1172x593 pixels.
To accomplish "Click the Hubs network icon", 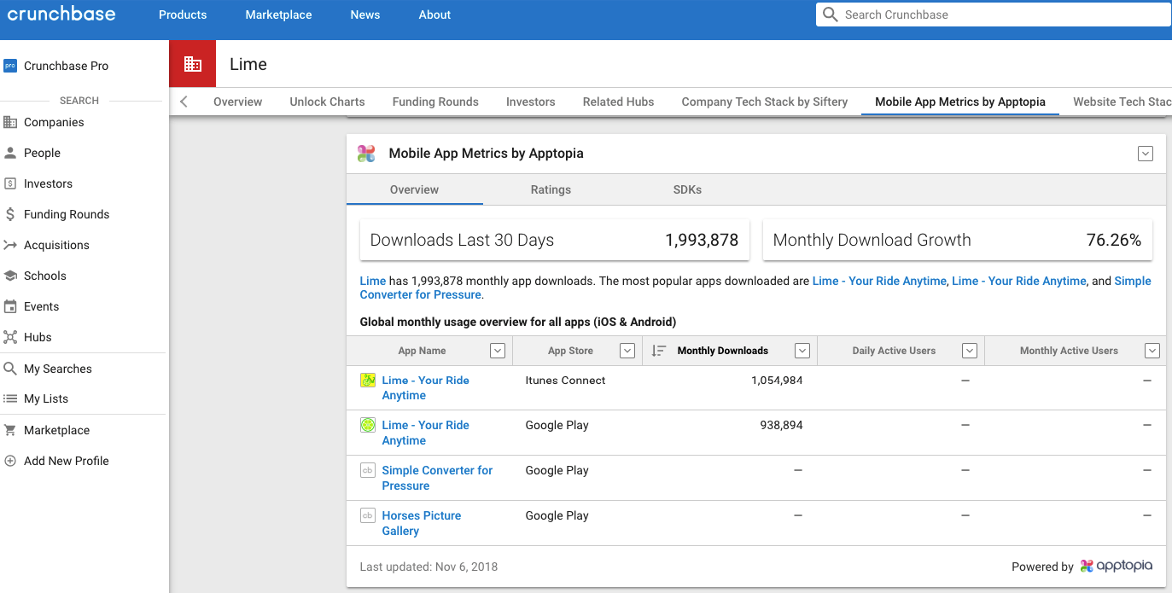I will 10,337.
